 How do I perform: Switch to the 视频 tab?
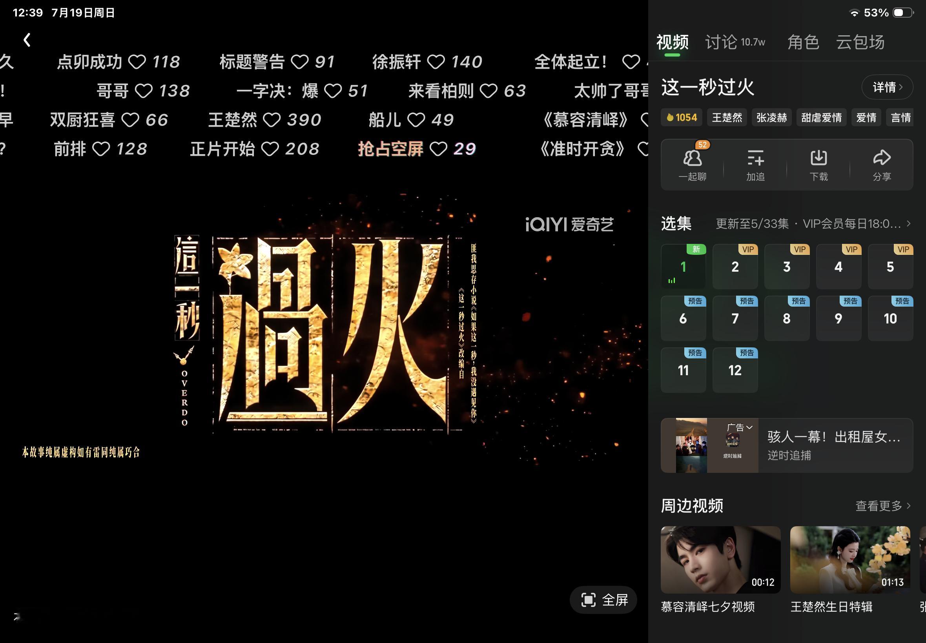[x=672, y=42]
